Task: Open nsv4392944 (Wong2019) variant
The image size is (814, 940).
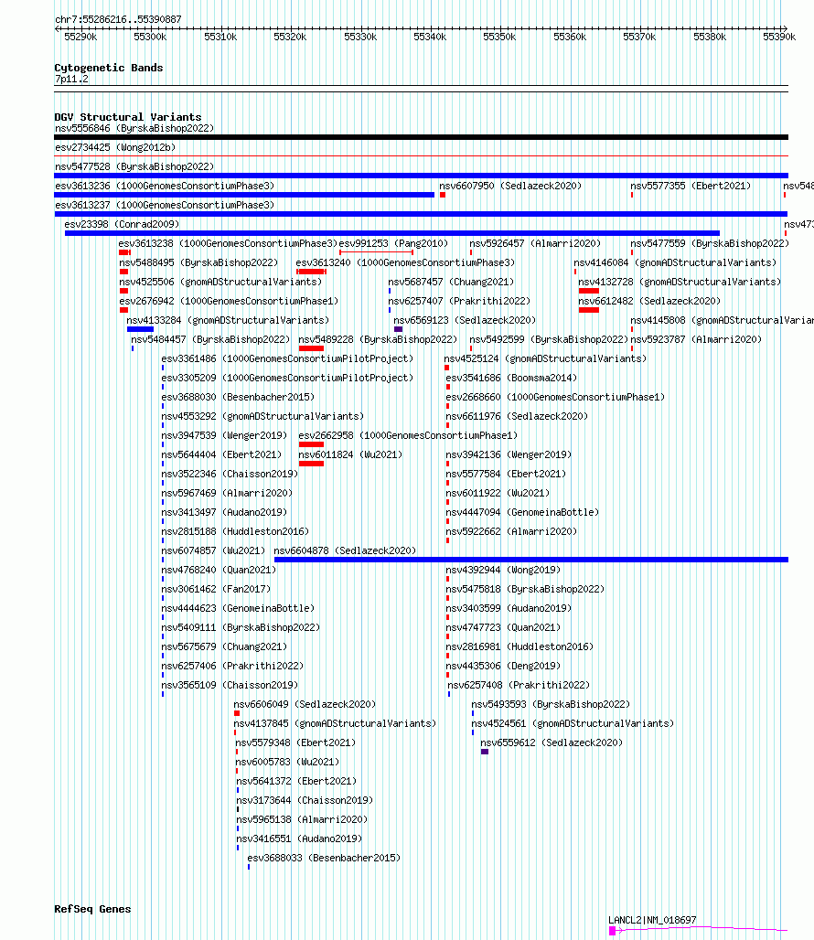Action: click(x=503, y=570)
